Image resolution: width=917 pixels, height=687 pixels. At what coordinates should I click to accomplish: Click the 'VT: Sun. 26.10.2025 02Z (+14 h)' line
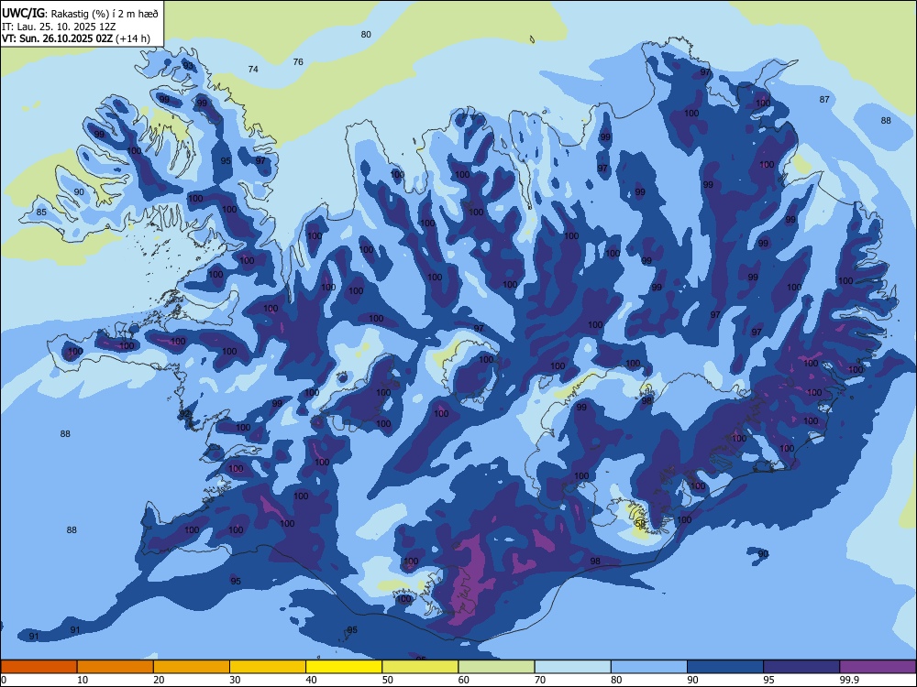point(75,38)
